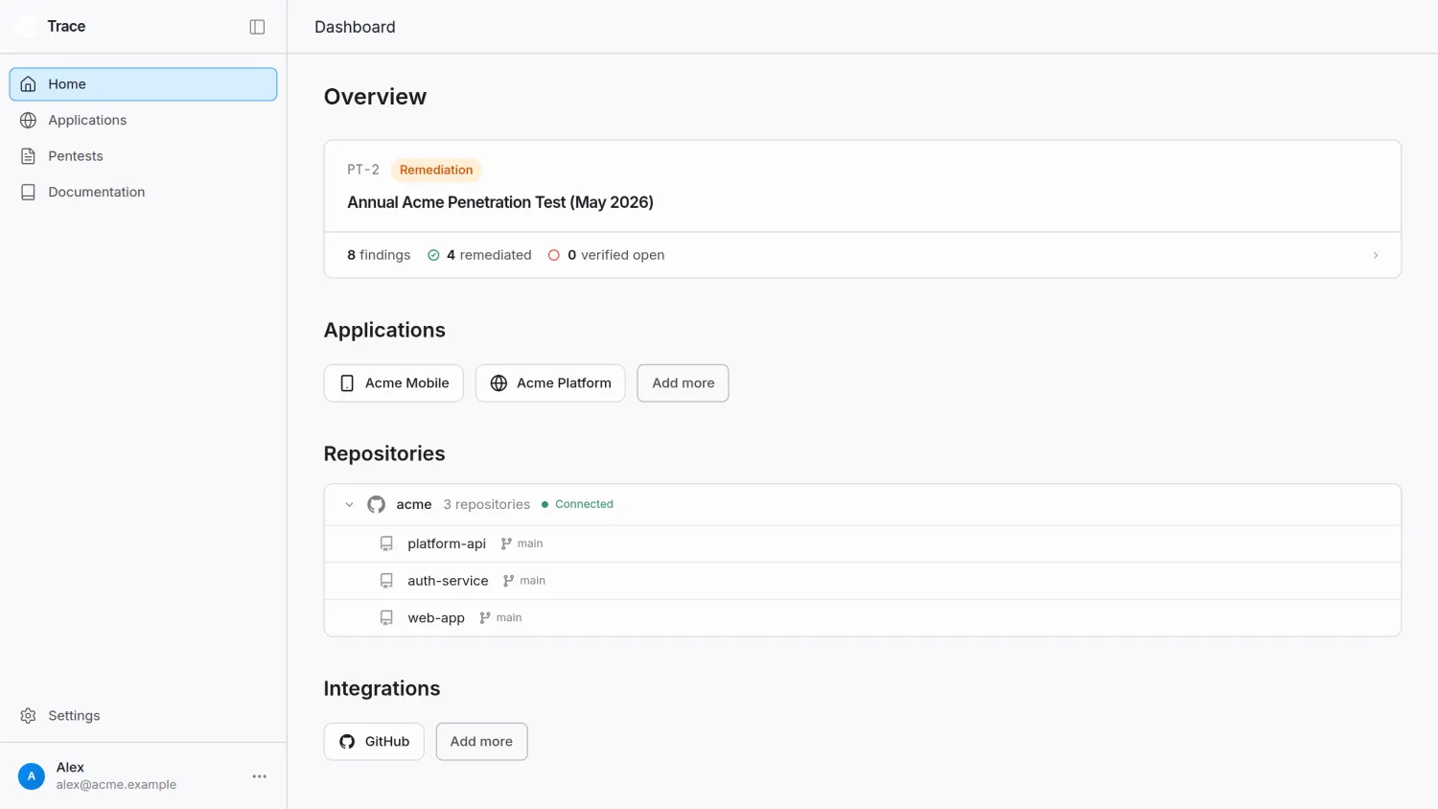Screen dimensions: 1438x809
Task: Open the Acme Platform application
Action: (550, 383)
